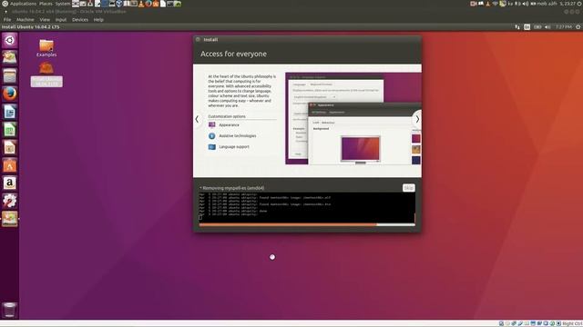583x327 pixels.
Task: Click the guest keyboard layout indicator
Action: [x=527, y=27]
